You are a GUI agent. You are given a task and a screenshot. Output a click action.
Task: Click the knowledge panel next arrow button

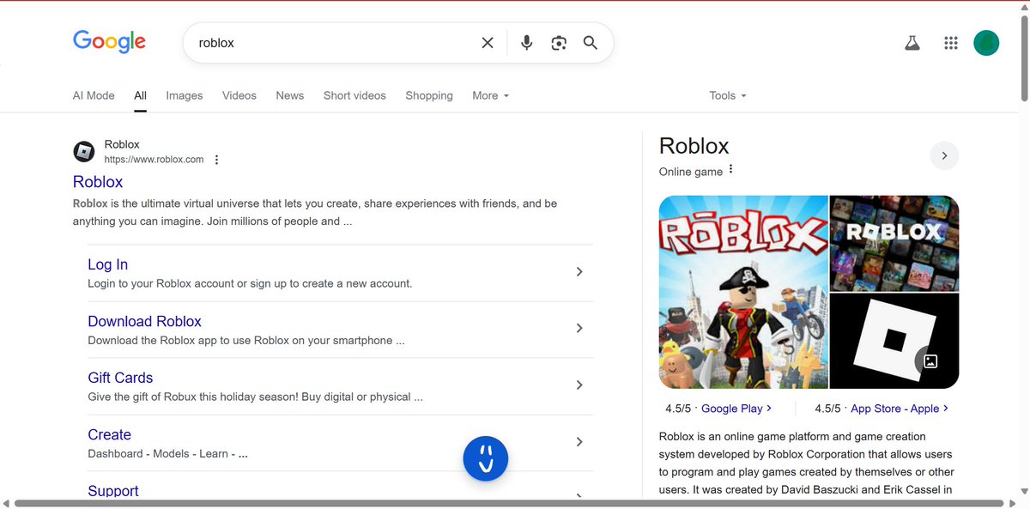(x=944, y=155)
